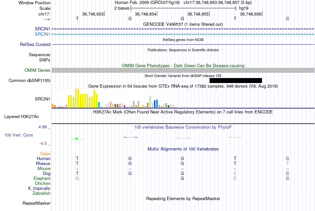
Task: Click the faded T in the Rhesus row
Action: 288,164
